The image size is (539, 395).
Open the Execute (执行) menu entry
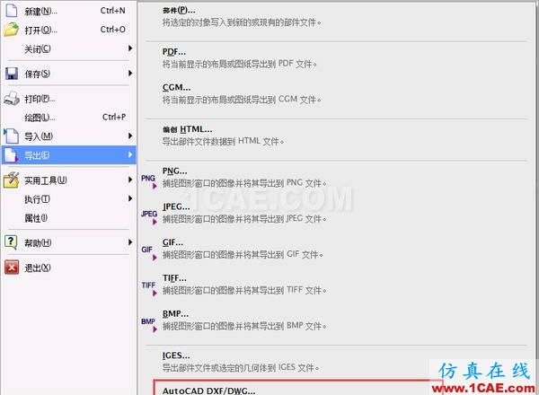click(x=68, y=199)
